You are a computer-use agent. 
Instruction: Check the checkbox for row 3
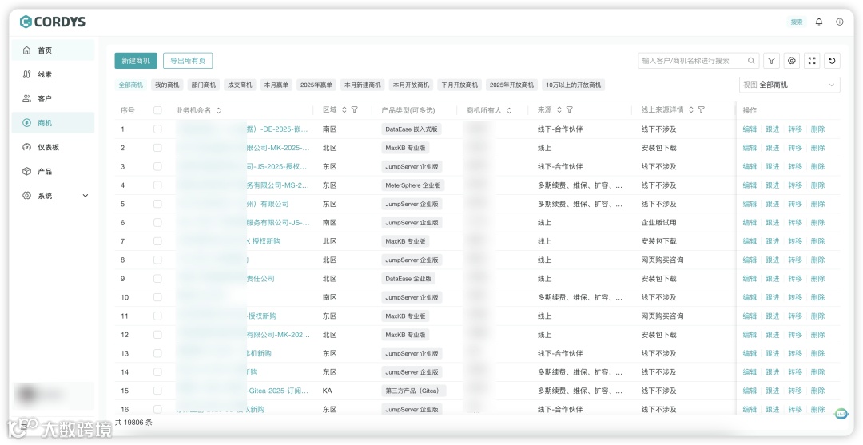157,167
